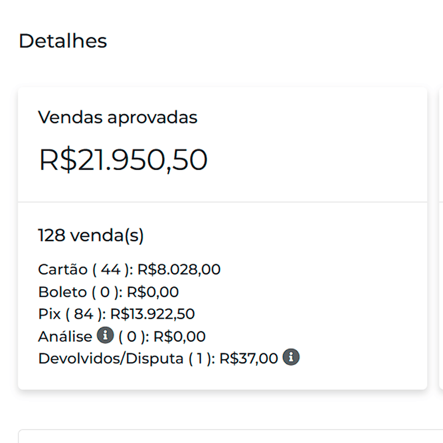
Task: Click the Pix label
Action: (50, 314)
